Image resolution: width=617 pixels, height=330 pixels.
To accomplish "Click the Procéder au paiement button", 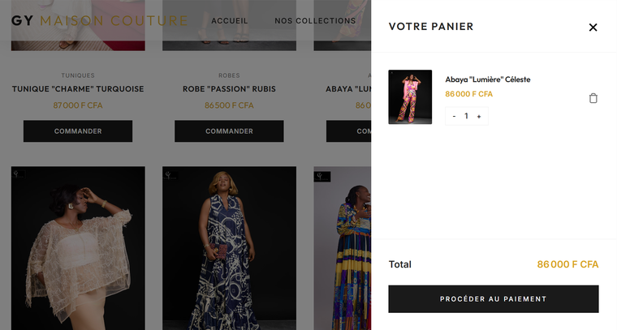I will (494, 299).
